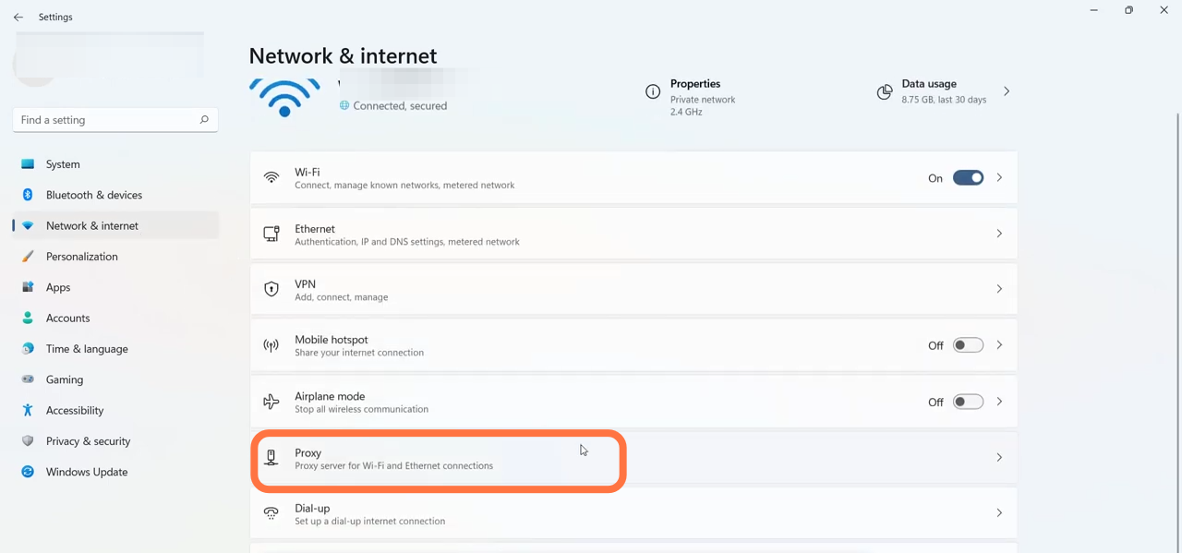Image resolution: width=1182 pixels, height=553 pixels.
Task: Select Time & language in sidebar
Action: (115, 348)
